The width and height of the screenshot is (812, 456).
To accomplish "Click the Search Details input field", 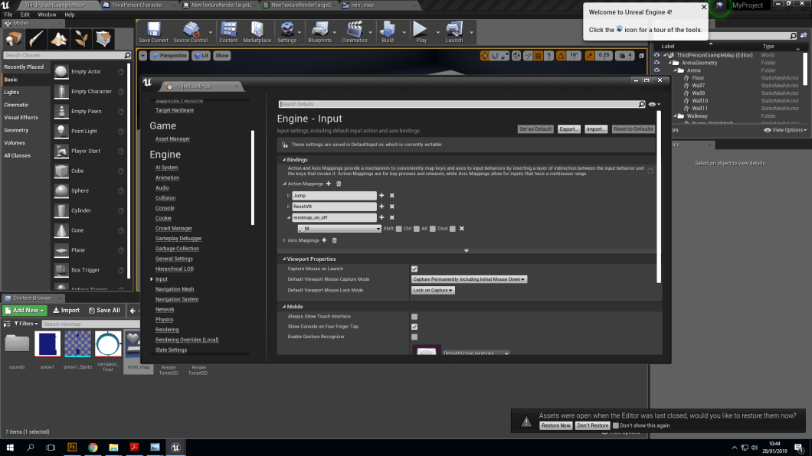I will [459, 104].
